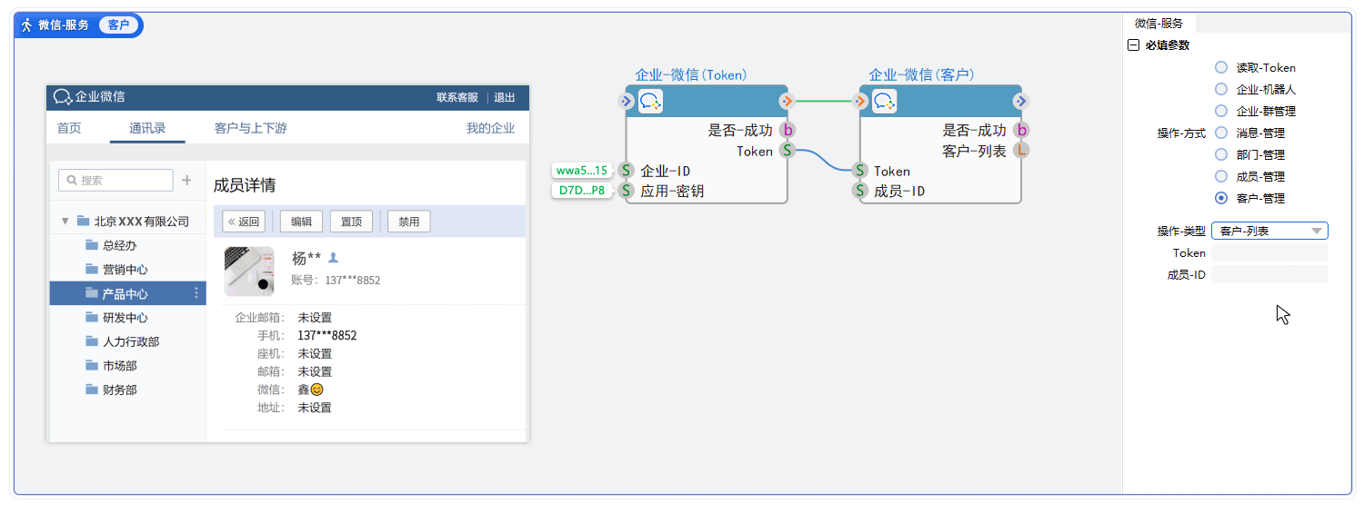Open the 操作-类型 dropdown
The height and width of the screenshot is (513, 1364).
pos(1269,231)
